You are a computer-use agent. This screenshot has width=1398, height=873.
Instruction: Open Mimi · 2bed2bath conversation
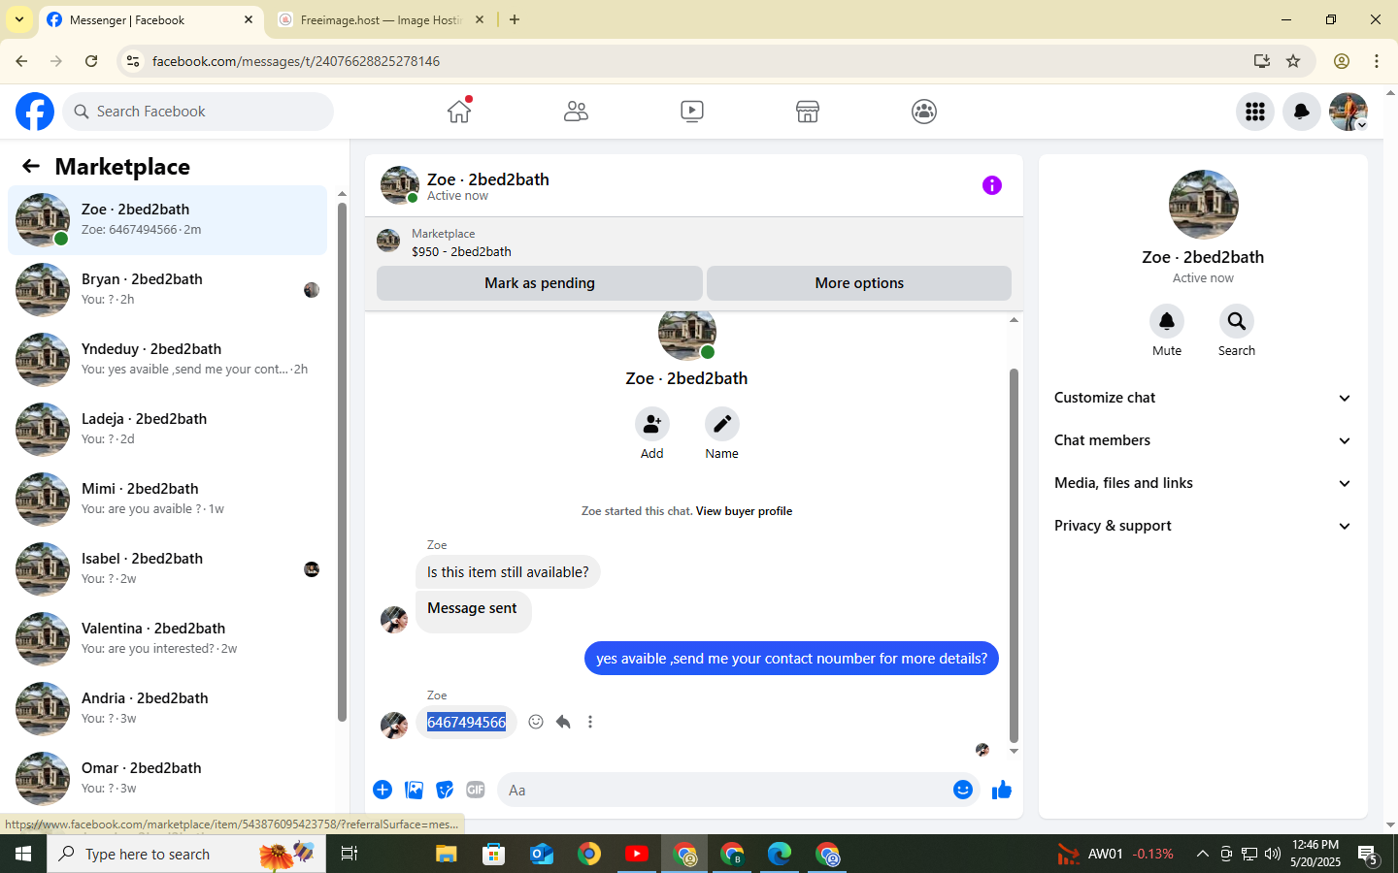point(167,500)
